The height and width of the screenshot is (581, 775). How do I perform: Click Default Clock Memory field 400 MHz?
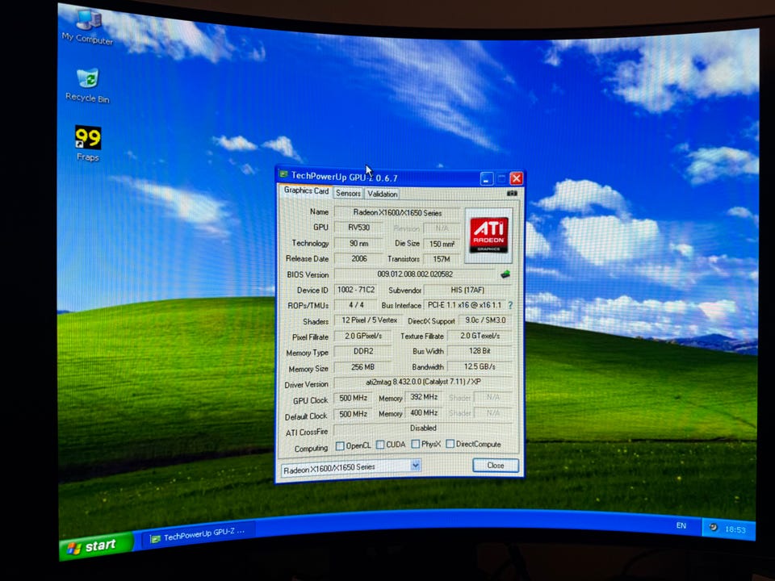click(x=424, y=412)
